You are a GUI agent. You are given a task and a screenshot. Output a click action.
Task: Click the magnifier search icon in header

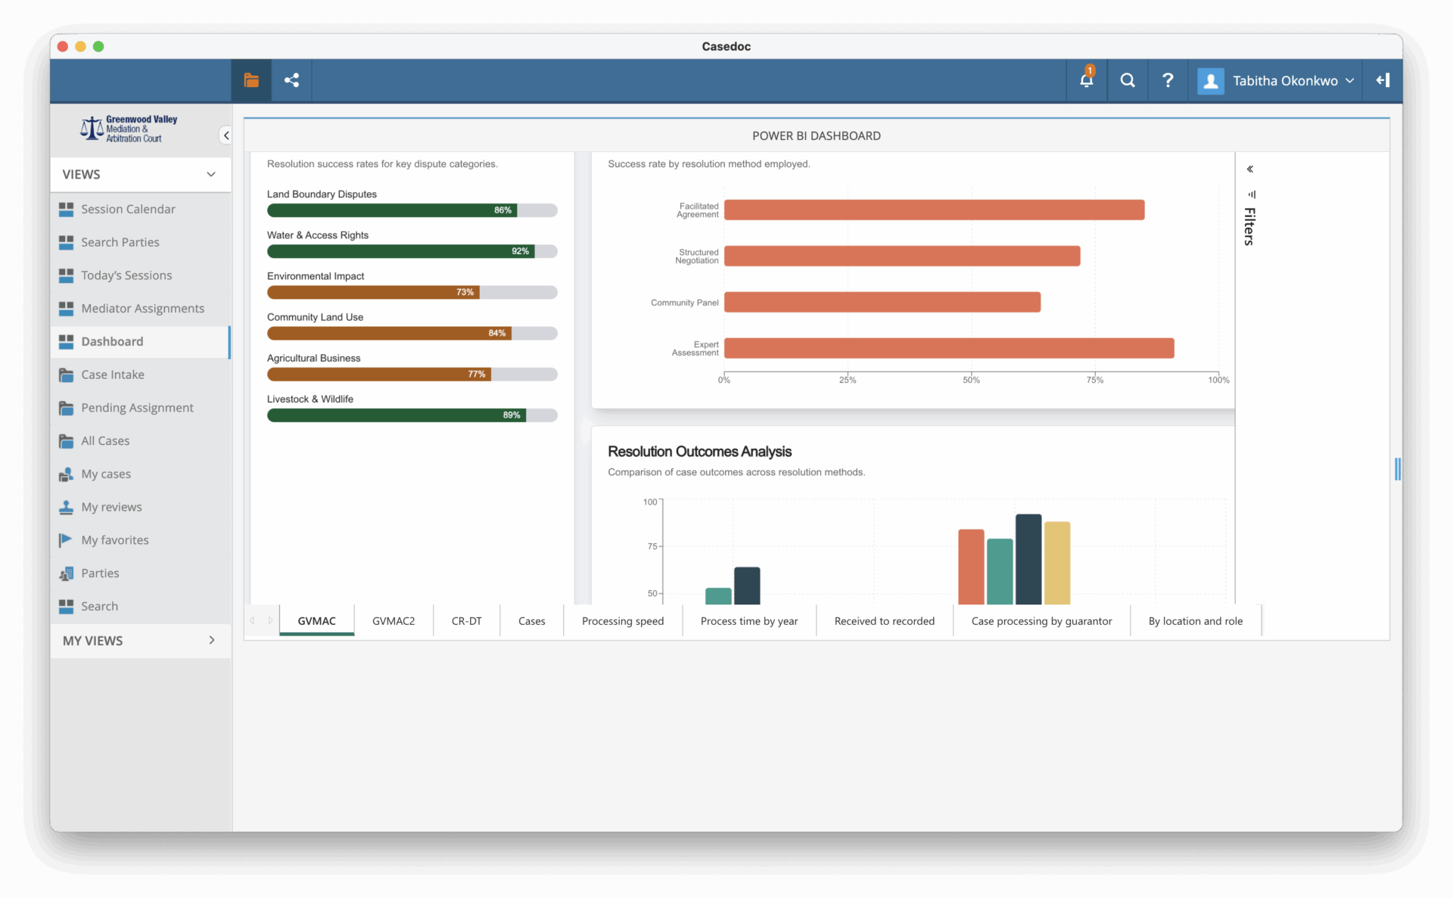(x=1128, y=80)
